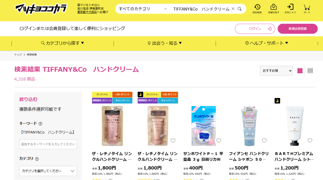323x180 pixels.
Task: Open the ヘルプ・サポート menu
Action: click(x=267, y=43)
